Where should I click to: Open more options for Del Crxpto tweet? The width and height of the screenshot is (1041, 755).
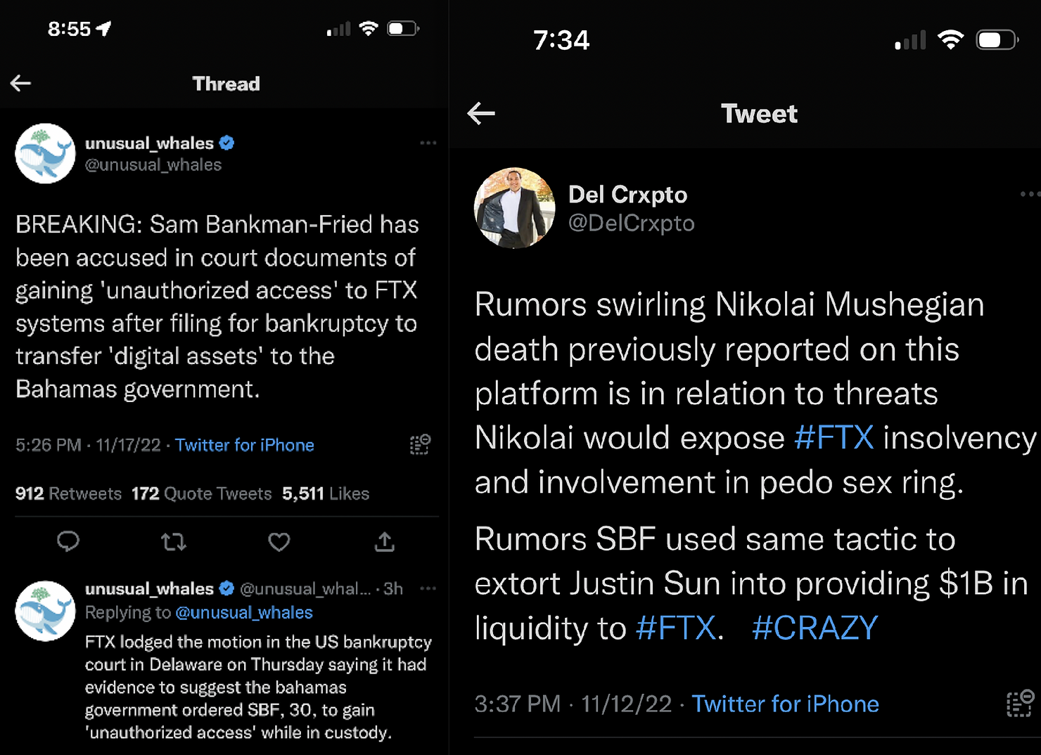coord(1030,194)
